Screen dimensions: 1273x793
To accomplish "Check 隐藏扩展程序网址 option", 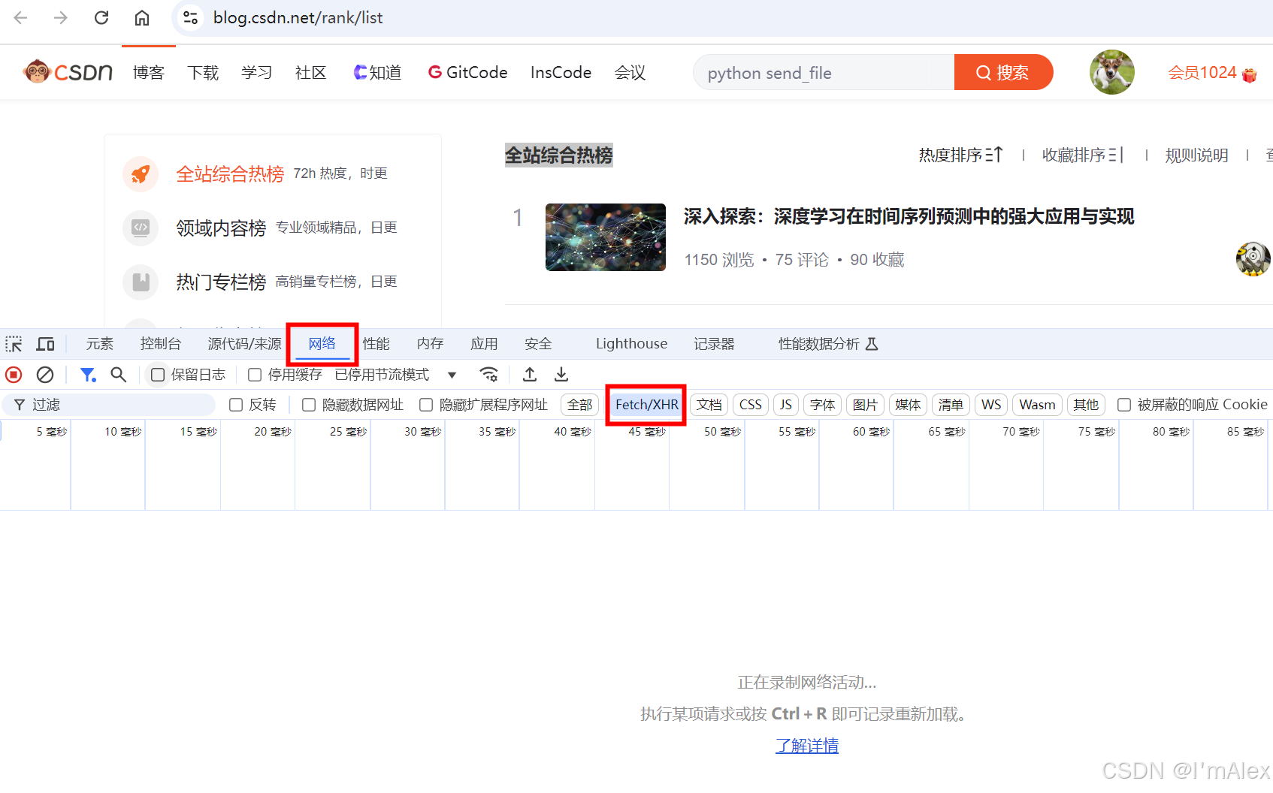I will click(x=426, y=405).
